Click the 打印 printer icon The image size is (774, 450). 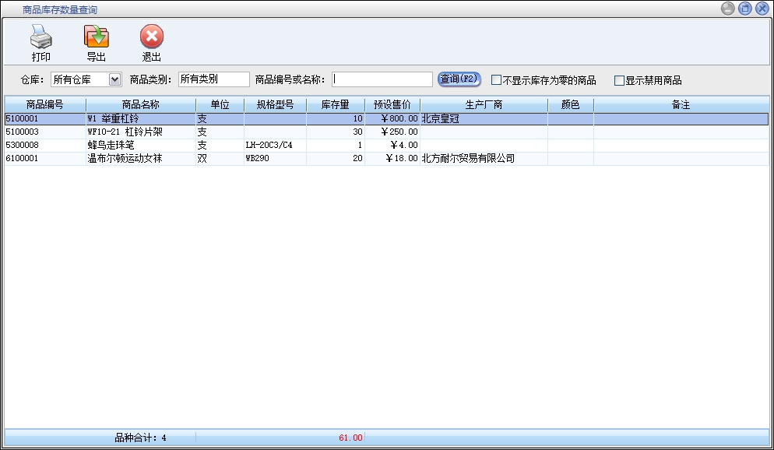[x=41, y=37]
